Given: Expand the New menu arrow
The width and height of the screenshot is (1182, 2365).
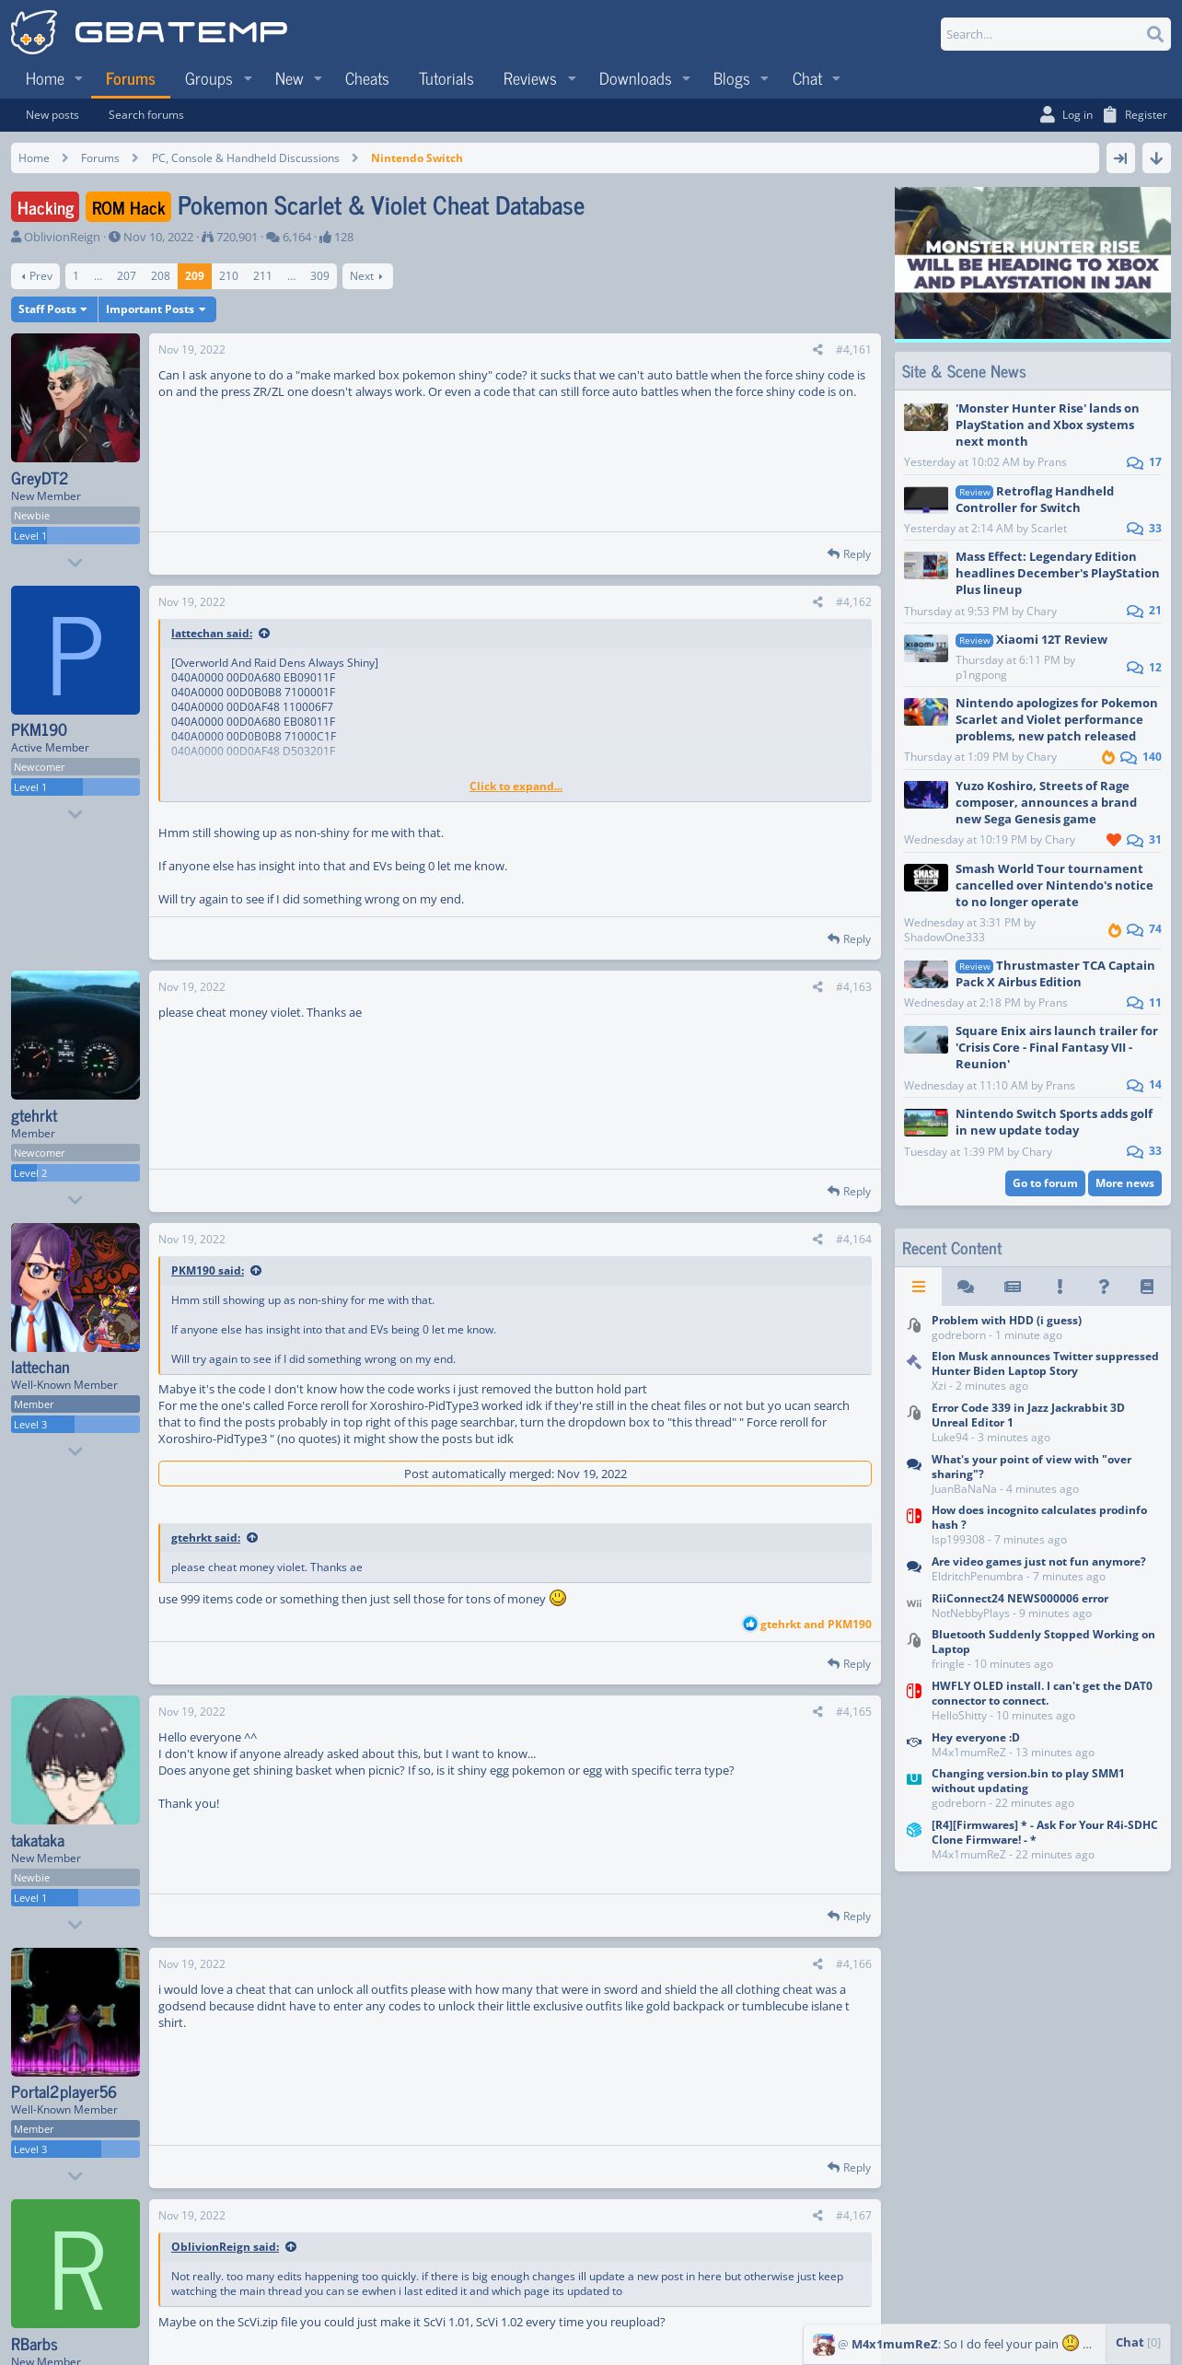Looking at the screenshot, I should (x=318, y=79).
